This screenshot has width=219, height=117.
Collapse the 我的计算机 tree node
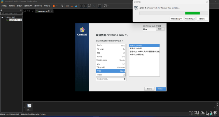(x=2, y=17)
